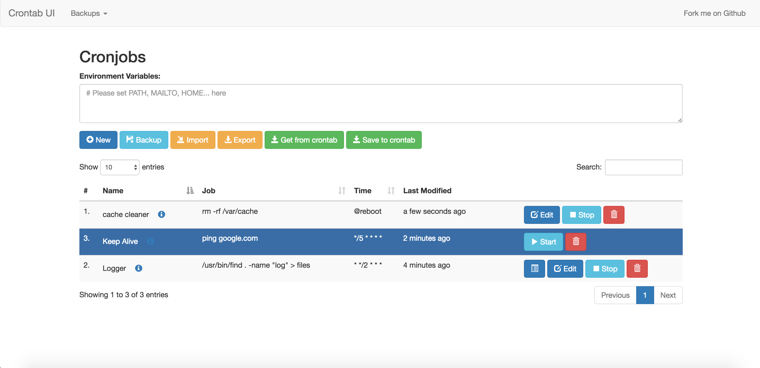
Task: Sort jobs by the Job column arrows
Action: click(342, 191)
